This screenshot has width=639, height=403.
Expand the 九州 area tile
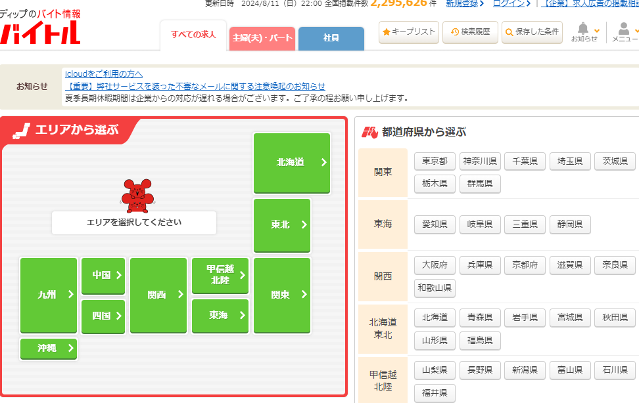pos(49,295)
